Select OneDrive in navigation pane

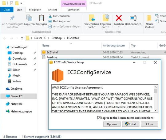point(16,89)
